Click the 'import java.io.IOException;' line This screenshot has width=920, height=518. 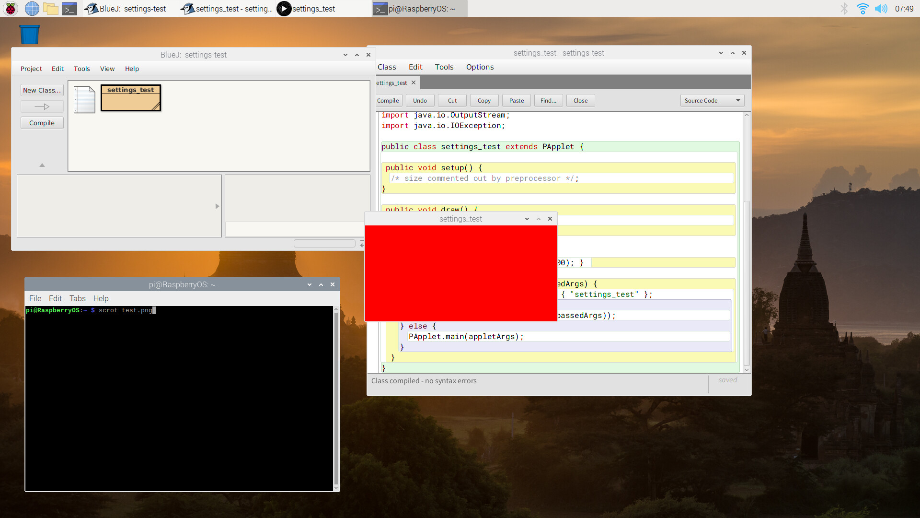point(443,126)
